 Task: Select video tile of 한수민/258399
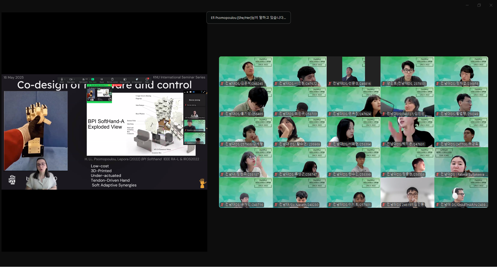click(x=354, y=162)
